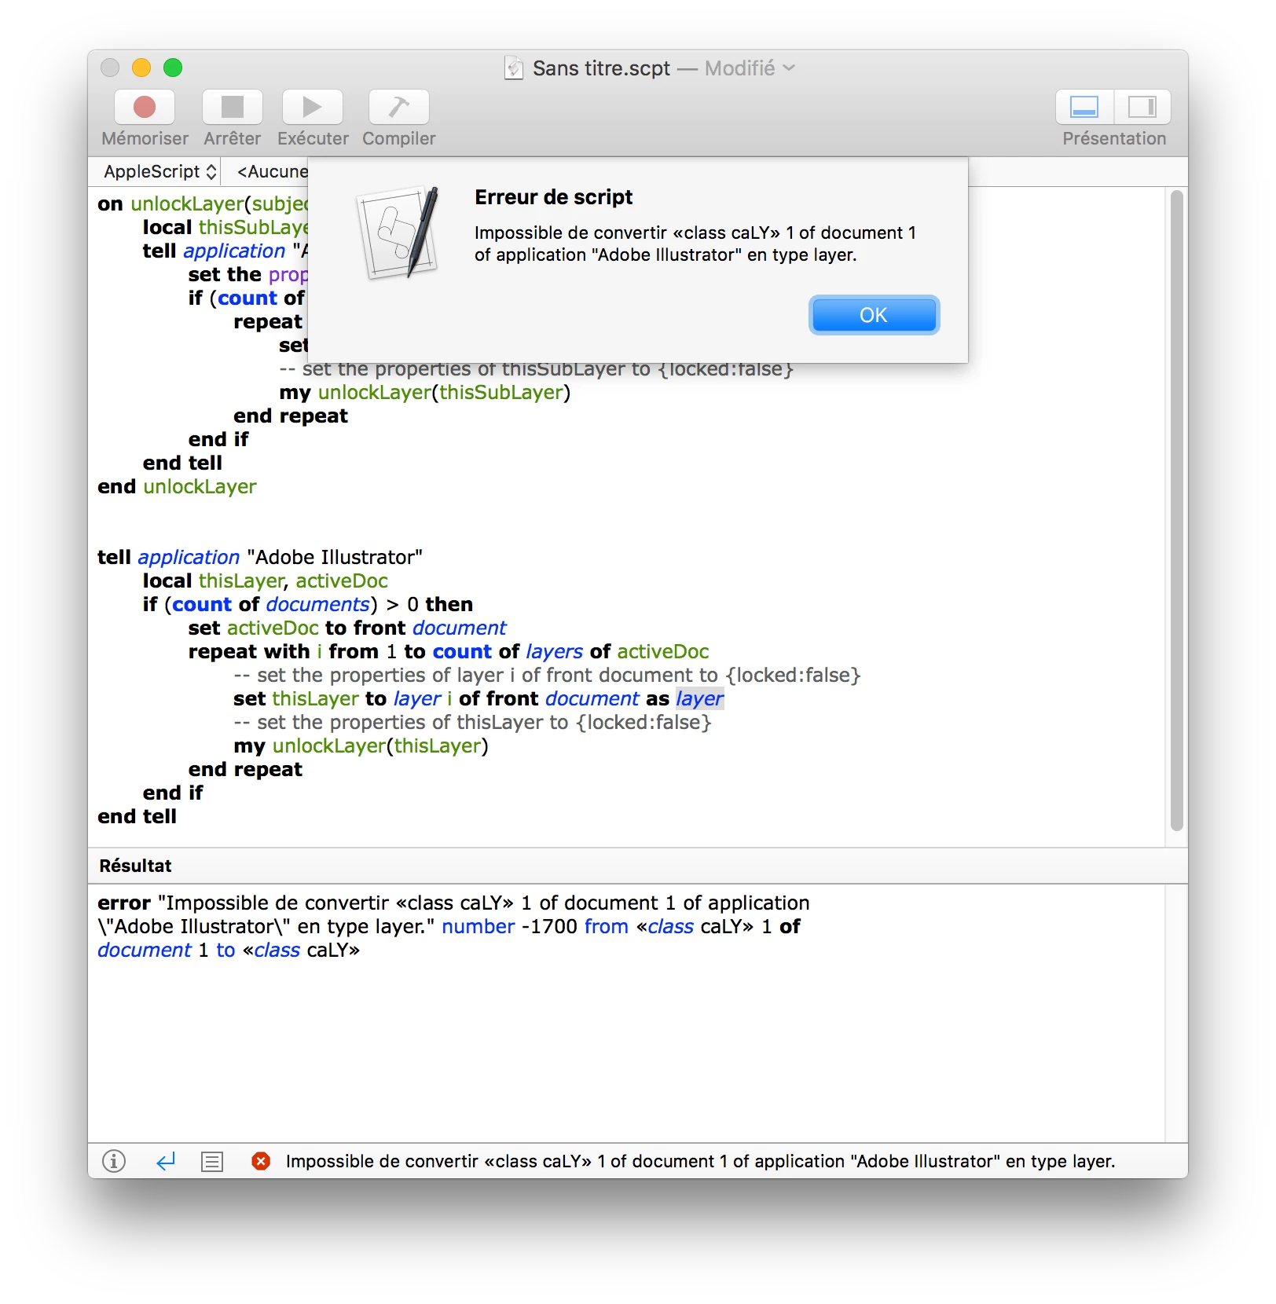The height and width of the screenshot is (1304, 1276).
Task: Click the final 'end tell' line
Action: pyautogui.click(x=137, y=816)
